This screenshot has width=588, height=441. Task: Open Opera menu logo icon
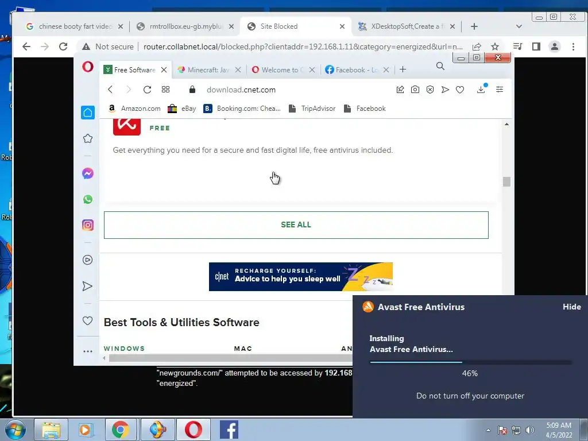pos(88,67)
